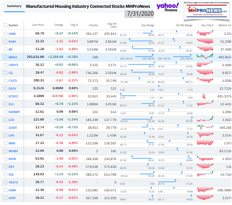232x205 pixels.
Task: Open the BRKA day chart sparkline
Action: click(205, 56)
